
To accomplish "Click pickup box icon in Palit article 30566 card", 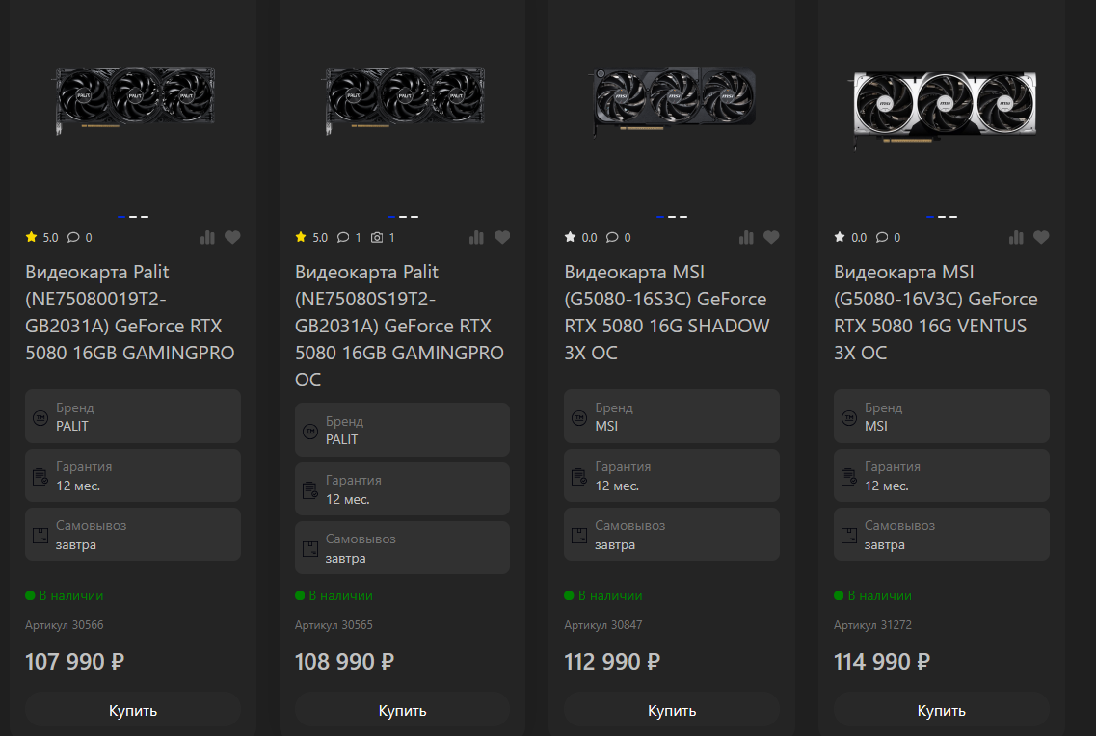I will pos(40,536).
